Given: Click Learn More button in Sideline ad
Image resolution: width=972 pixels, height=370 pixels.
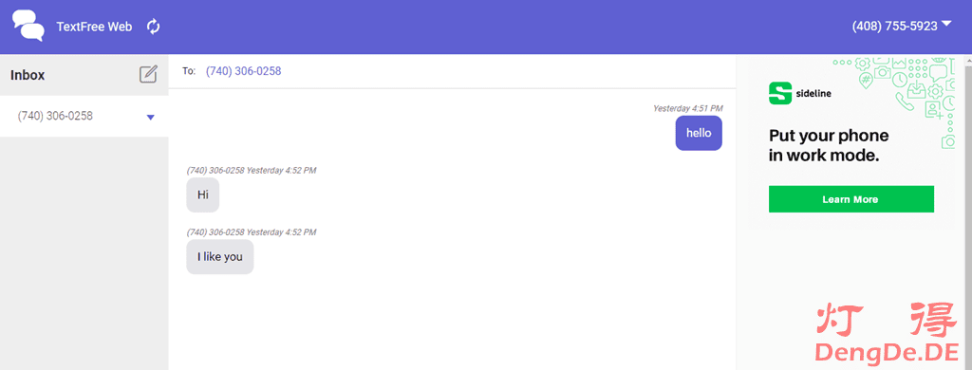Looking at the screenshot, I should point(850,199).
